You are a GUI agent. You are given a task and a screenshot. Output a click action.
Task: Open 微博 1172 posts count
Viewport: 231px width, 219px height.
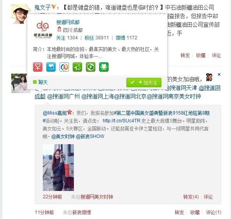[x=126, y=38]
